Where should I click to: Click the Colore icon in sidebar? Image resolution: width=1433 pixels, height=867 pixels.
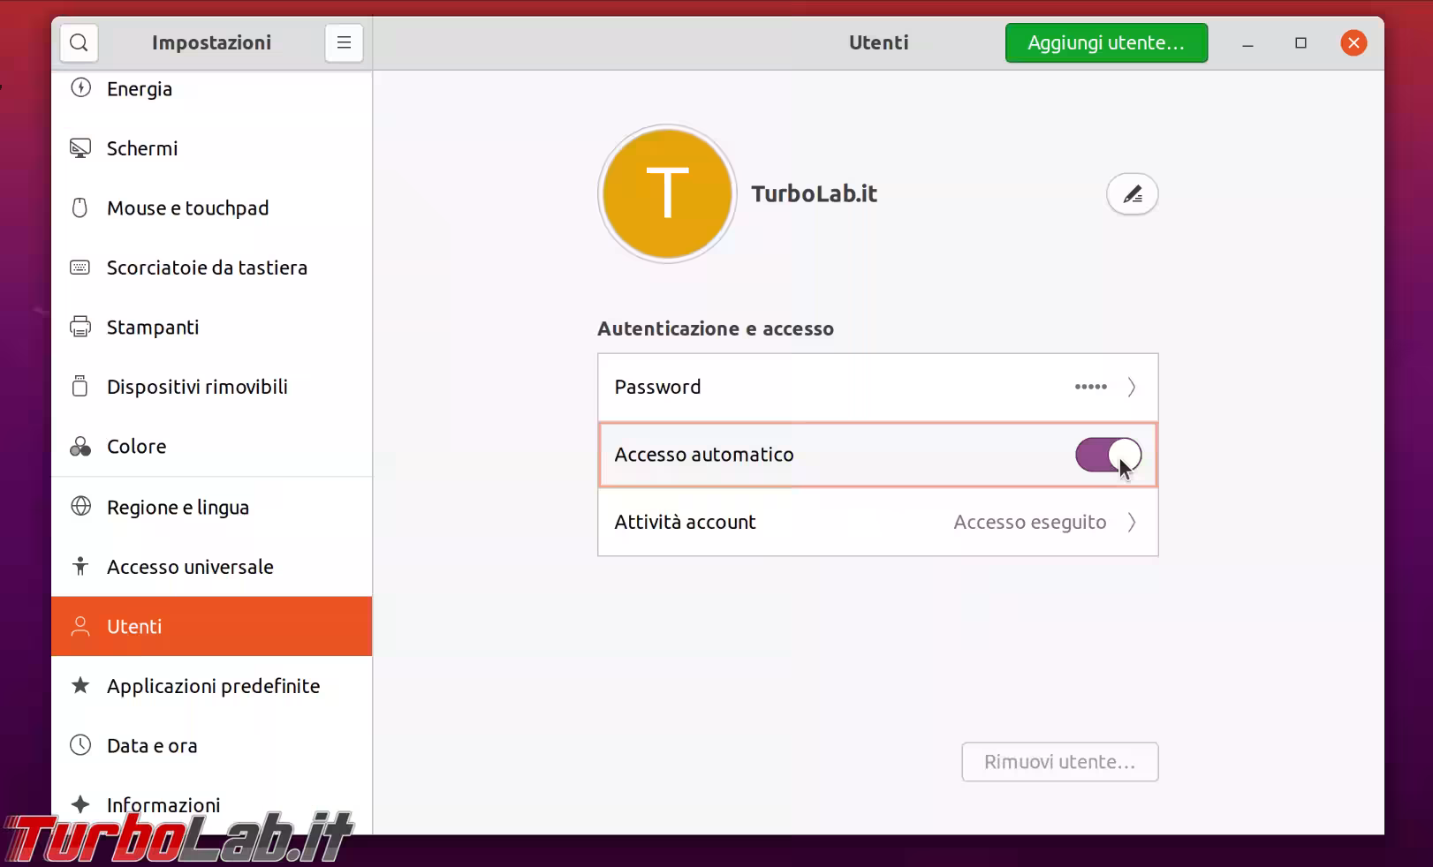(x=80, y=447)
